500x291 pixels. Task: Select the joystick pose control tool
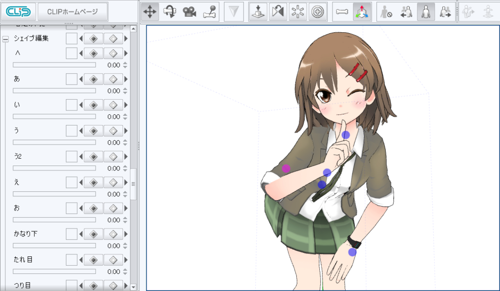210,11
